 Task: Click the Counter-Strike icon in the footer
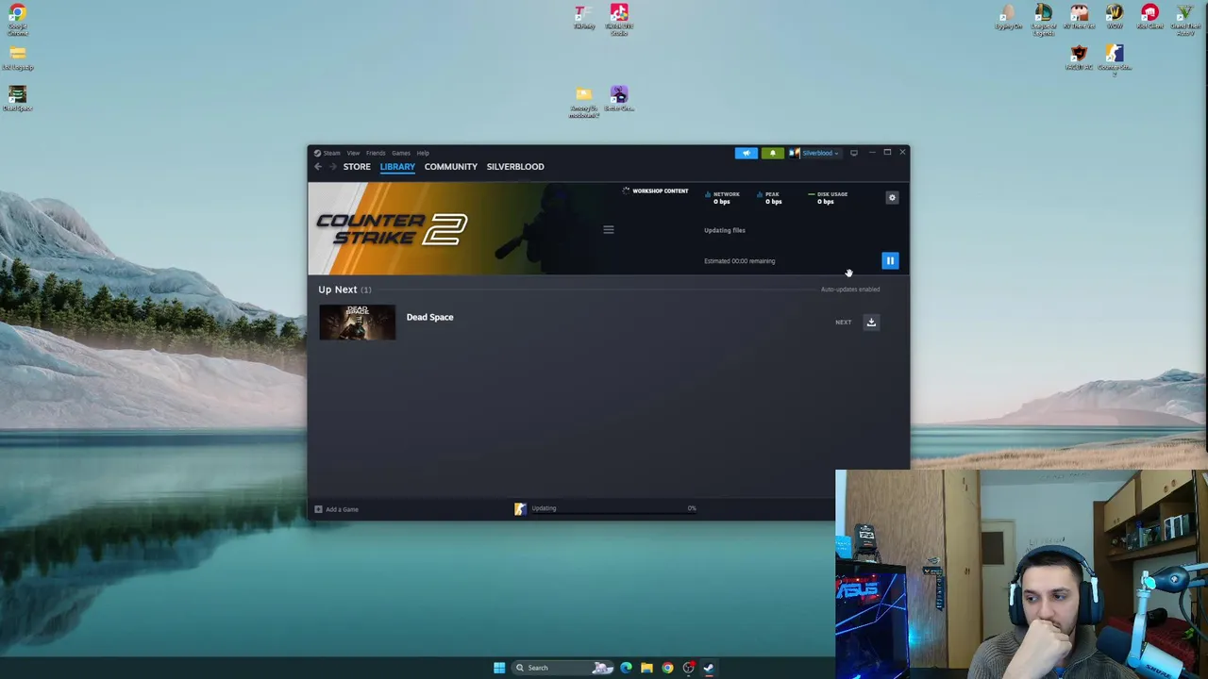520,509
